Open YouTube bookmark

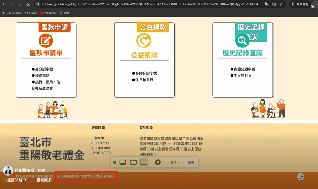[48, 13]
